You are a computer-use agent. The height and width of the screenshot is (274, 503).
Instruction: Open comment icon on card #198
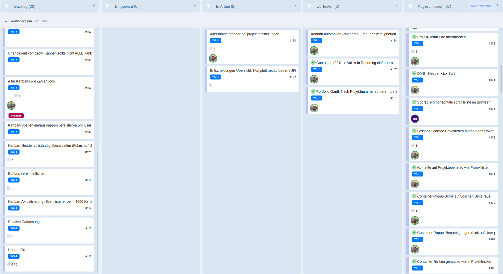211,48
